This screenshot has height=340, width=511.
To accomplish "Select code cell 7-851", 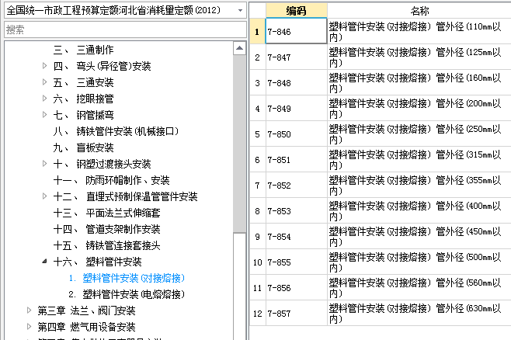I will point(296,160).
